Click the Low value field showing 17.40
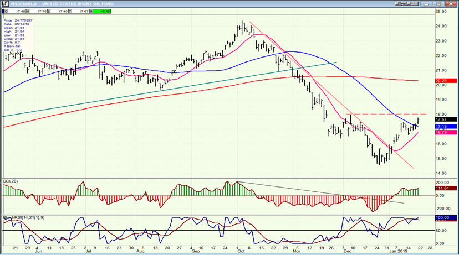459x255 pixels. [59, 11]
